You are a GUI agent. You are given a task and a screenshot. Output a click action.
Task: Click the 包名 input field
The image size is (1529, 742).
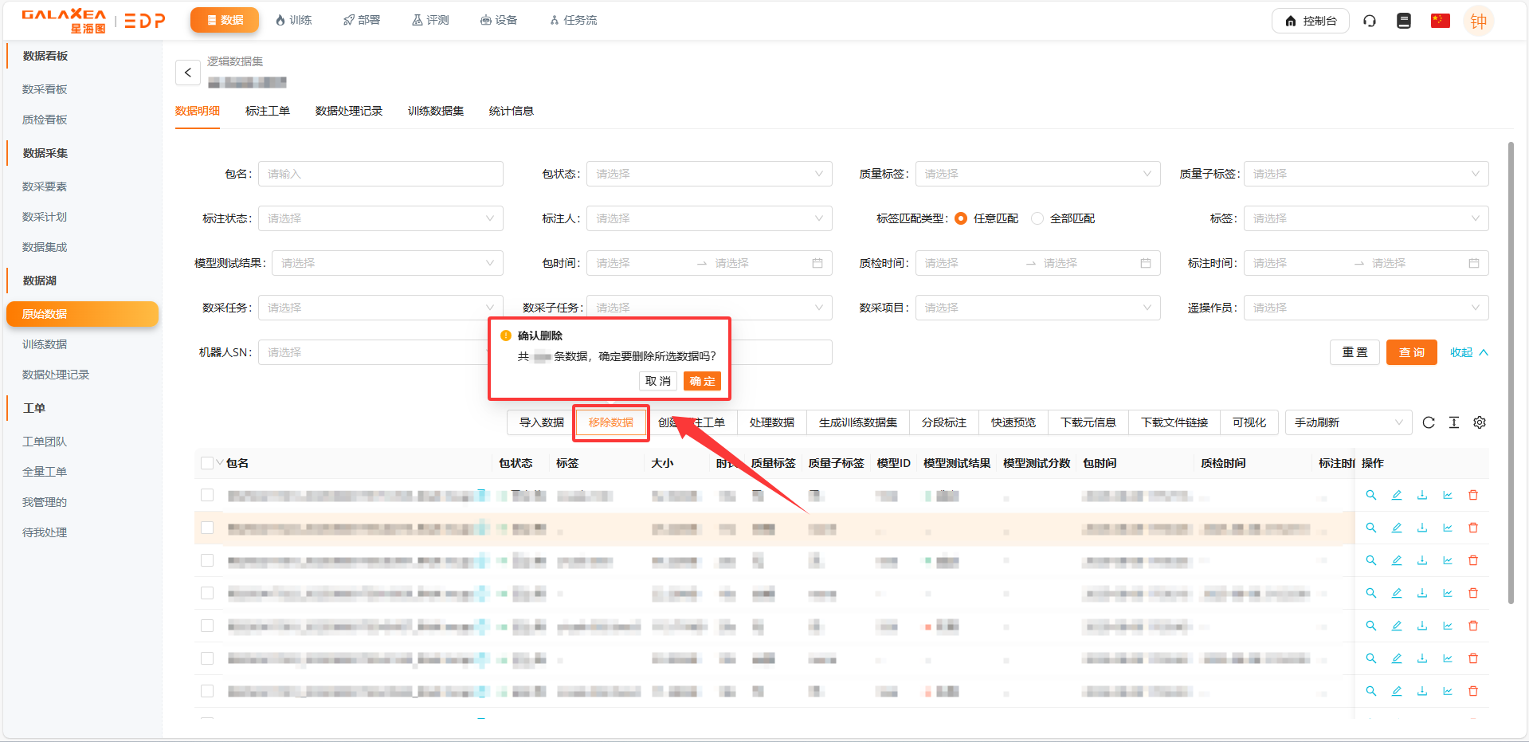[x=380, y=174]
